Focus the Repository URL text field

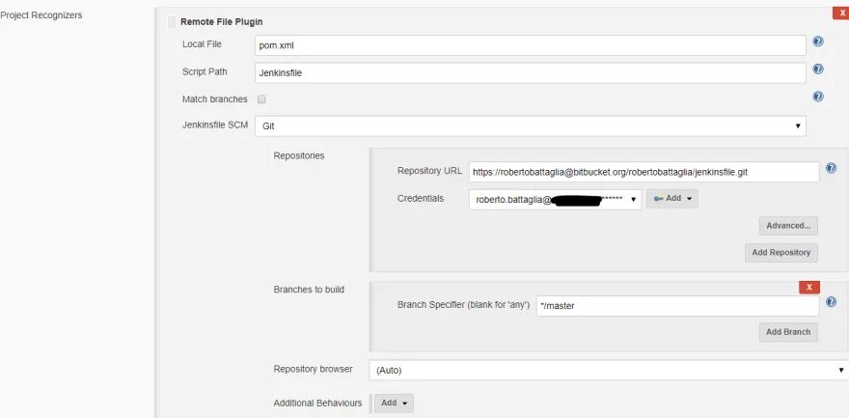click(644, 172)
